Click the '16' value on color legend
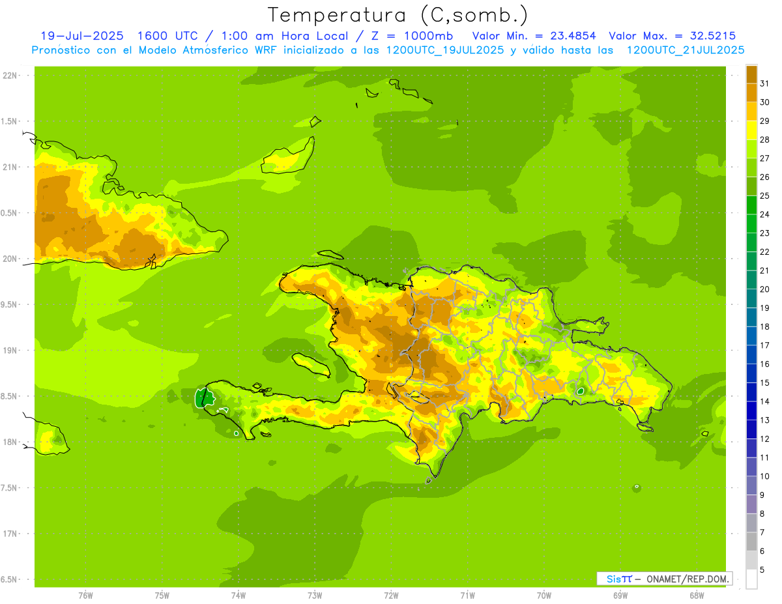The width and height of the screenshot is (782, 604). click(765, 364)
